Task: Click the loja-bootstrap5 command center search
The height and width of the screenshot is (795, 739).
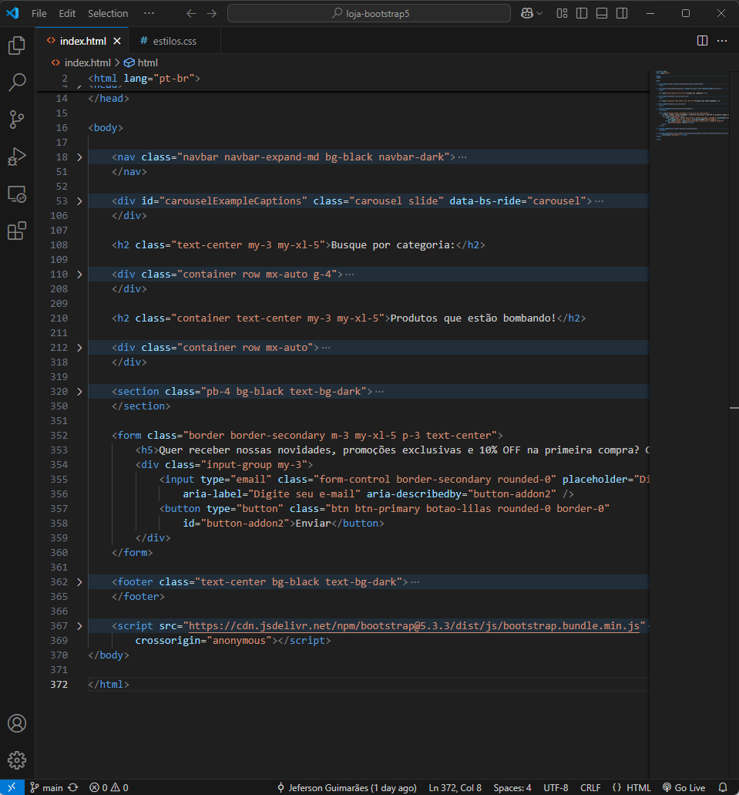Action: point(369,14)
